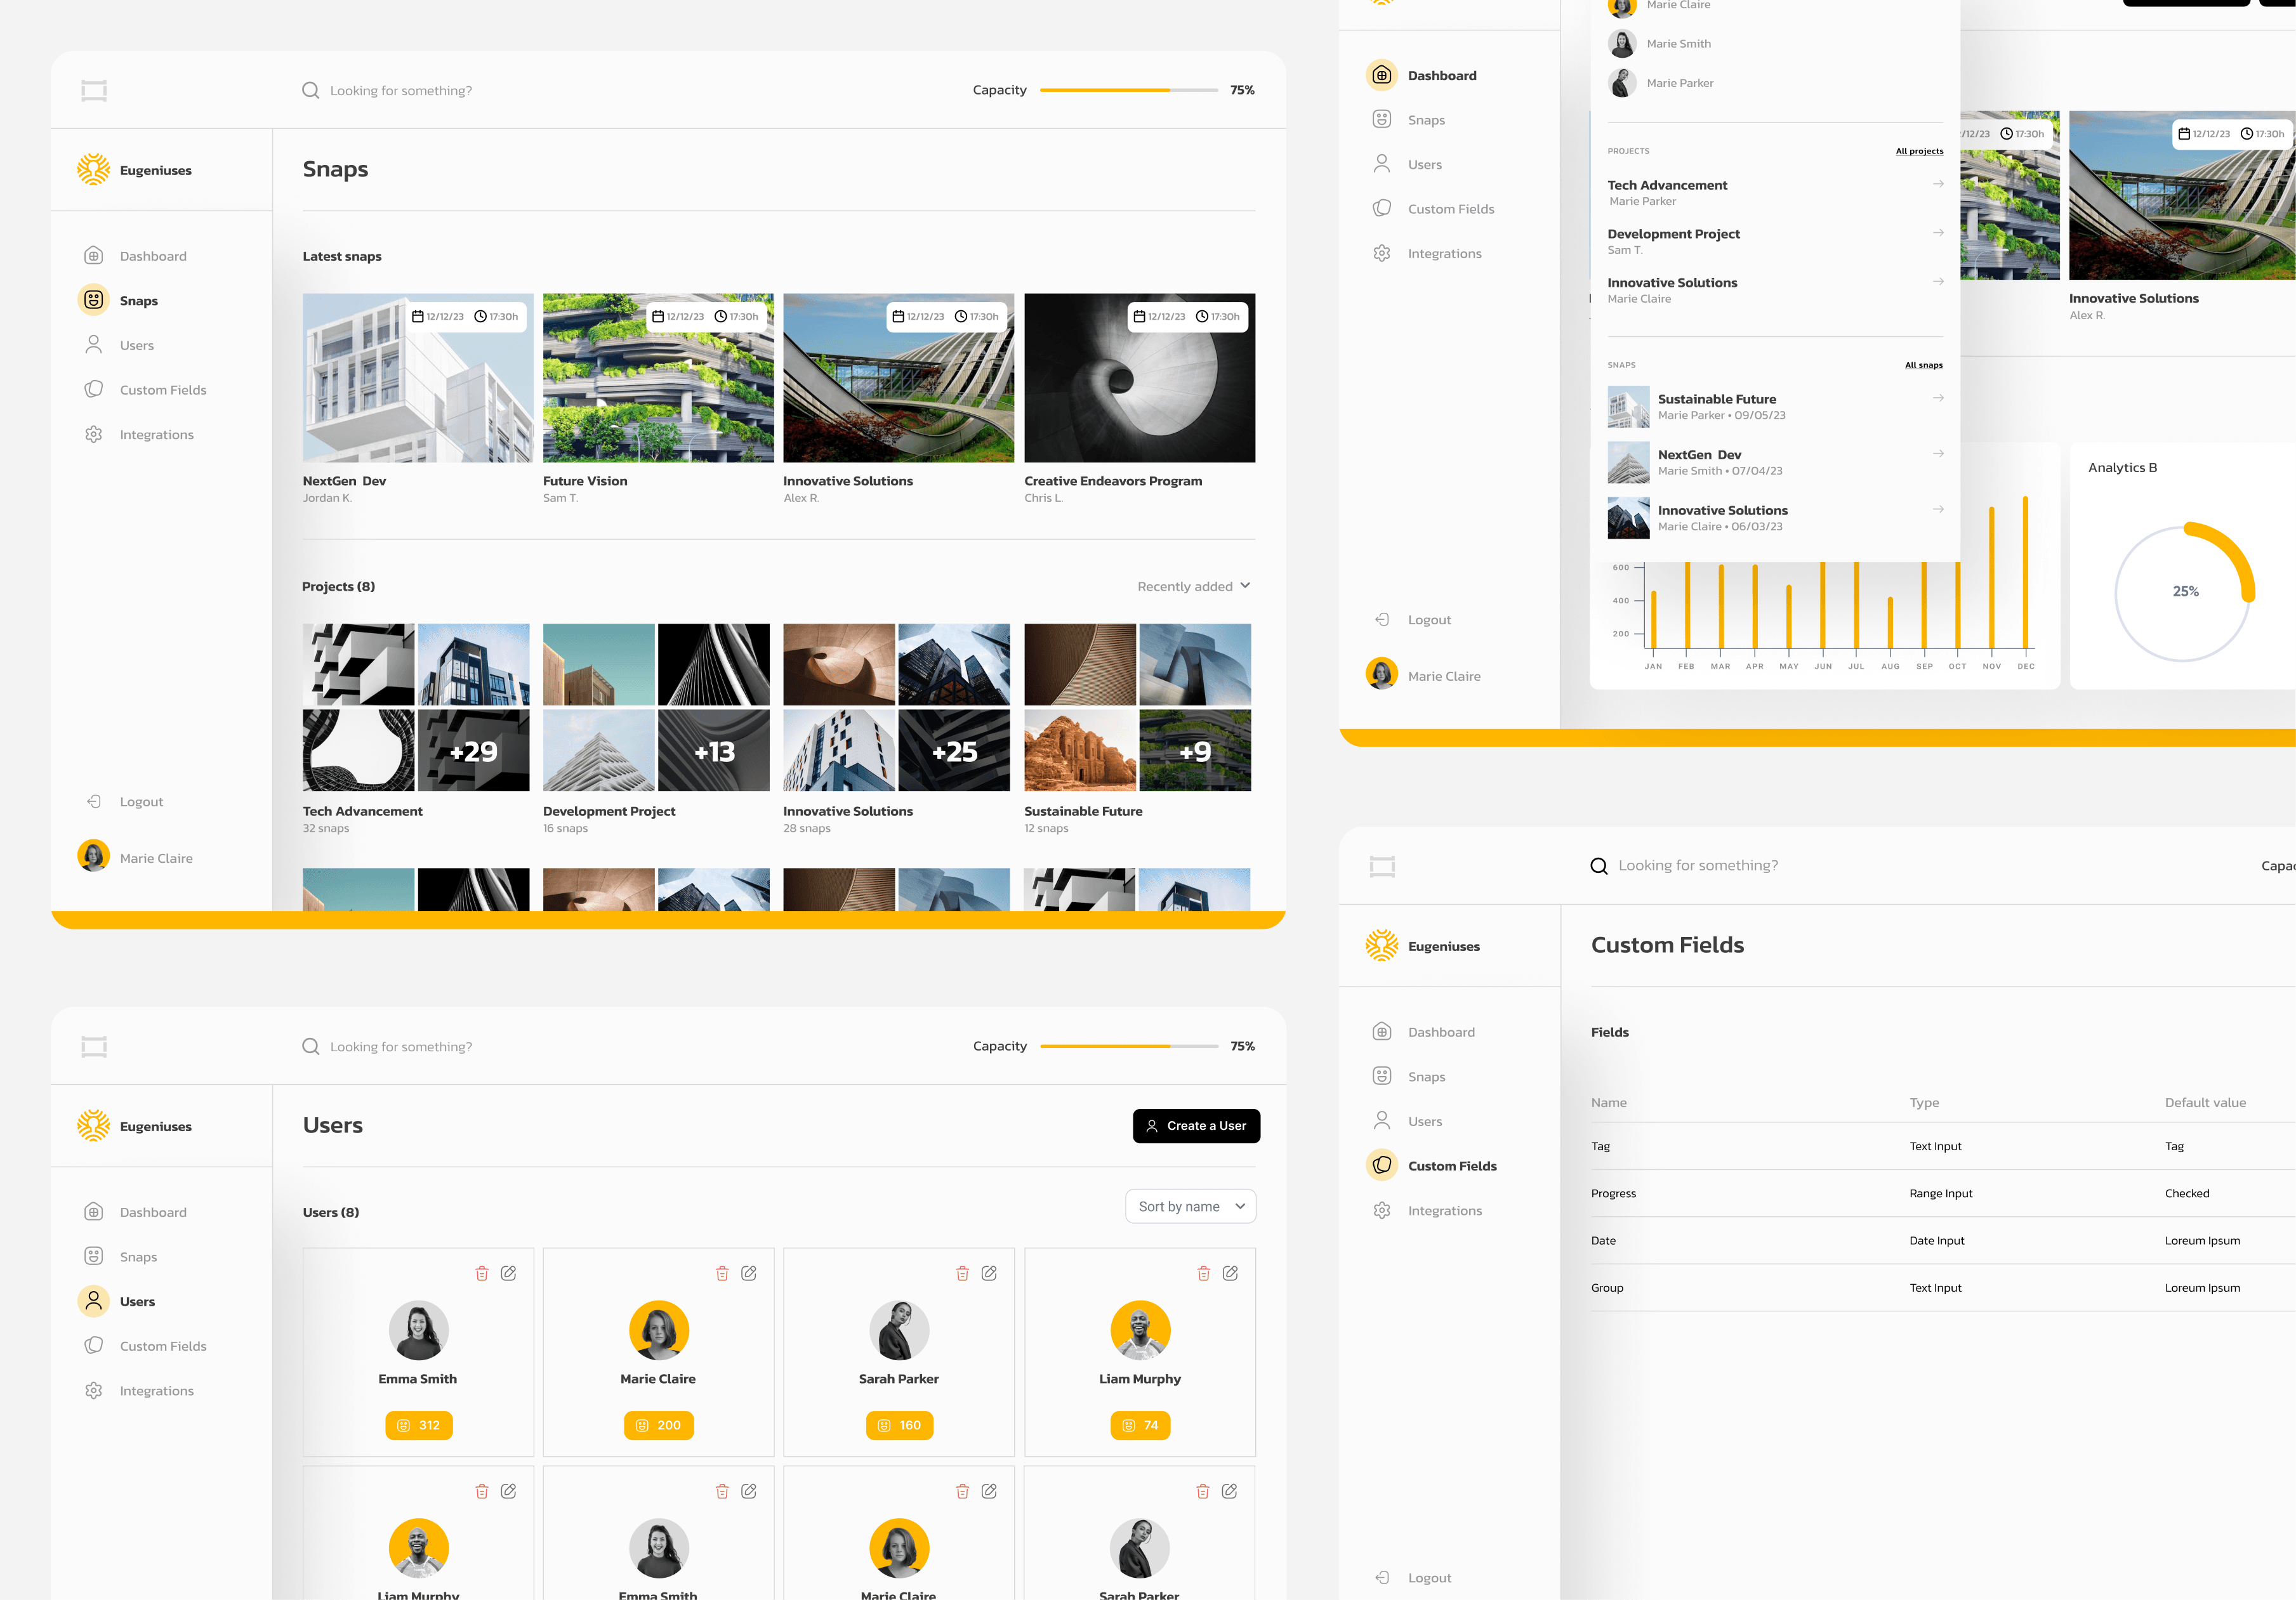The width and height of the screenshot is (2296, 1600).
Task: Delete Liam Murphy 74 user card
Action: pos(1203,1273)
